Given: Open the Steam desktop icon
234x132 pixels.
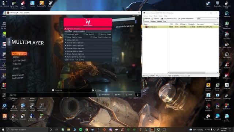Looking at the screenshot, I should click(208, 4).
